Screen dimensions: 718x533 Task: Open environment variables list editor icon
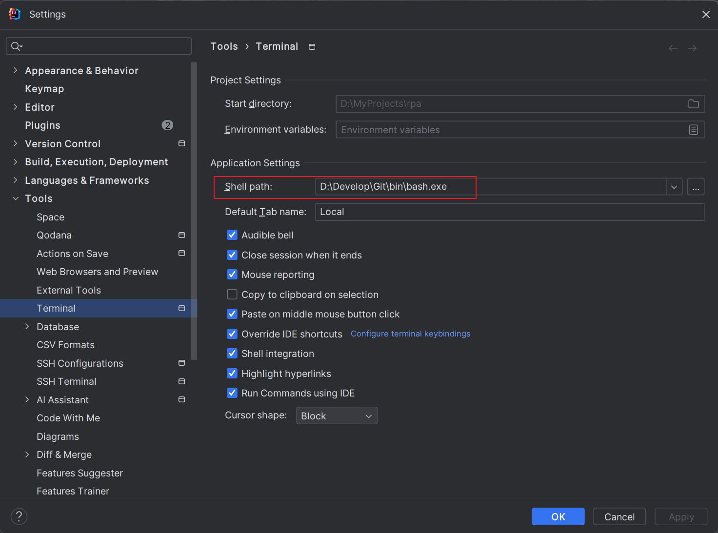[x=693, y=130]
